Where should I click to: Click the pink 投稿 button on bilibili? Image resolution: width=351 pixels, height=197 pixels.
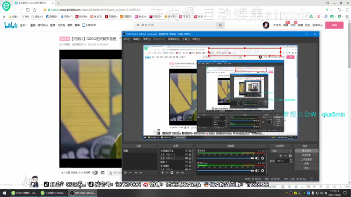point(334,25)
